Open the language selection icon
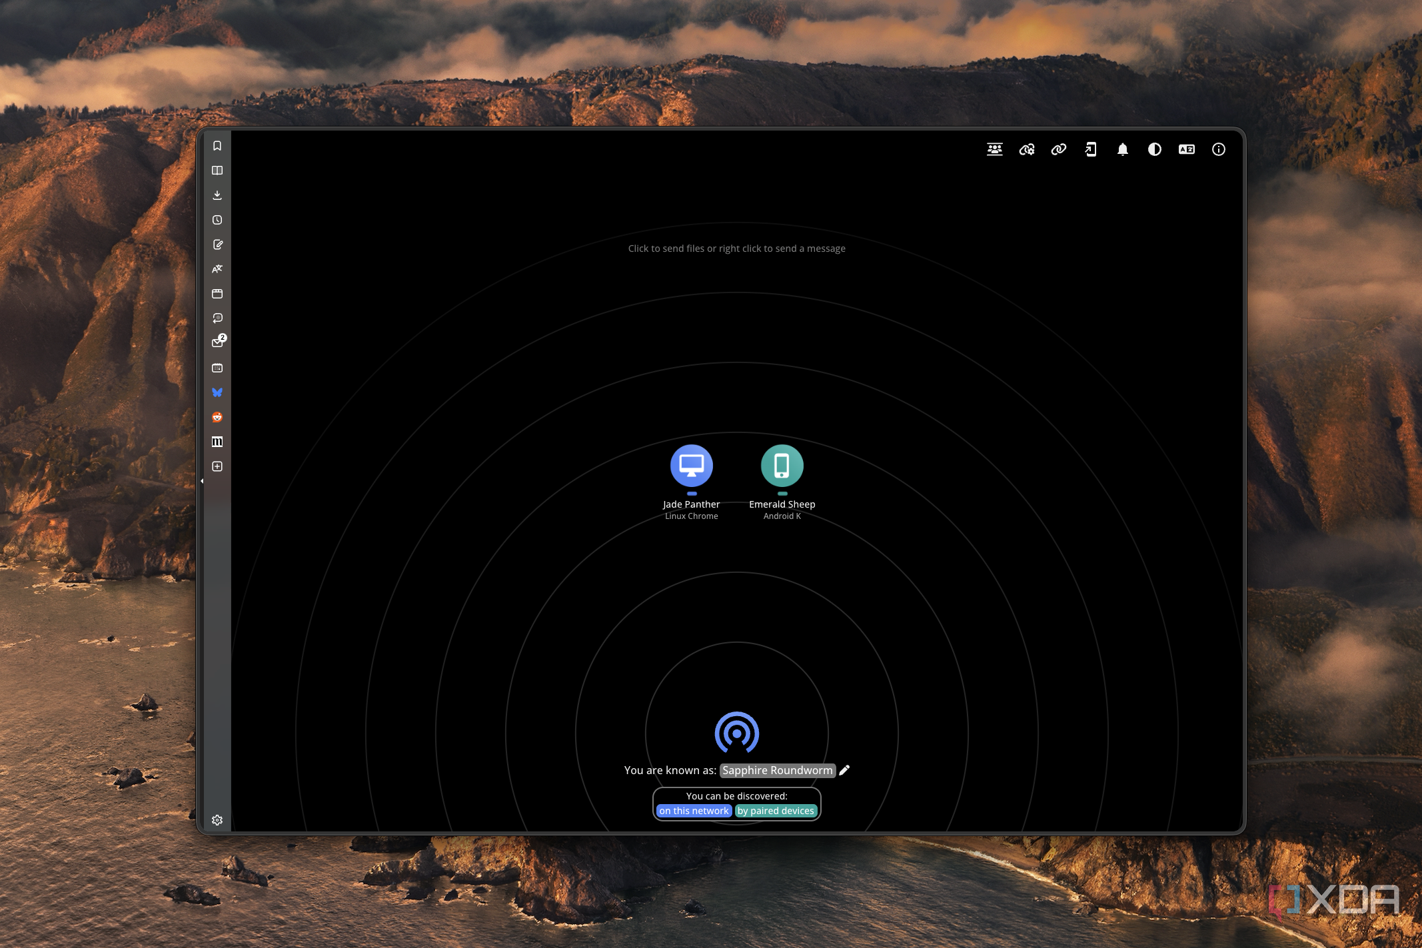Image resolution: width=1422 pixels, height=948 pixels. [x=1187, y=150]
